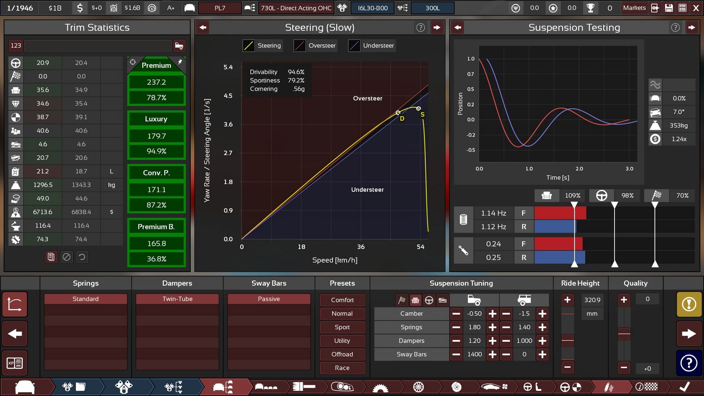
Task: Click the clipboard icon under trim statistics
Action: [51, 257]
